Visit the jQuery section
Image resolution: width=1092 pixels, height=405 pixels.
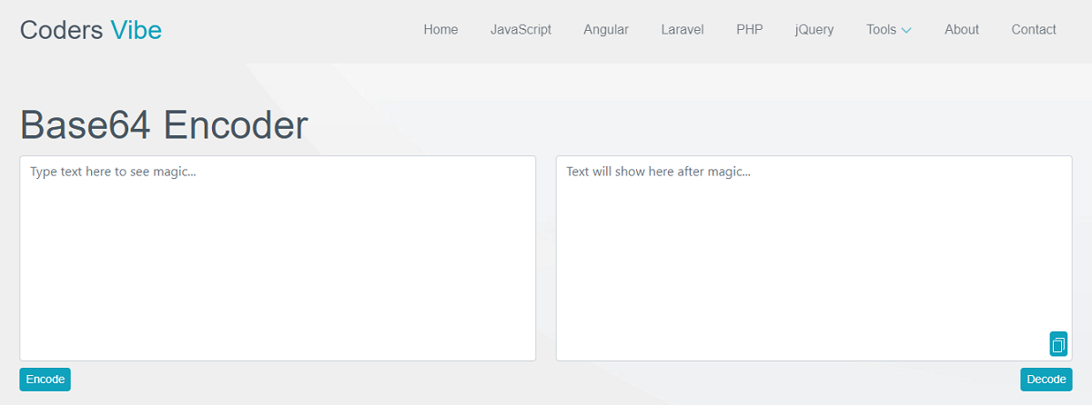pyautogui.click(x=814, y=30)
